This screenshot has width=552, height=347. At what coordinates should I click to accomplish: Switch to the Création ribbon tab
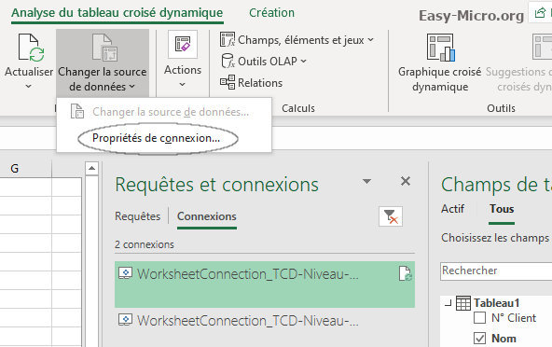coord(271,13)
